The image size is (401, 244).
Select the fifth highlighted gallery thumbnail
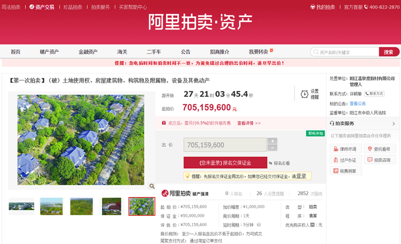[x=142, y=206]
